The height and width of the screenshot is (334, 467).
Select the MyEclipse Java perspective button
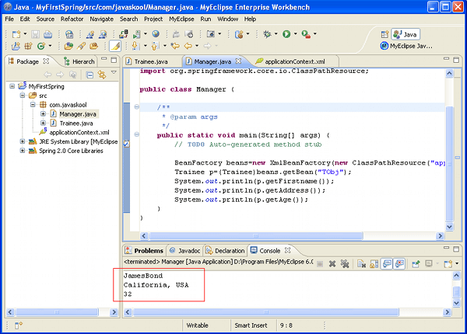click(x=406, y=46)
